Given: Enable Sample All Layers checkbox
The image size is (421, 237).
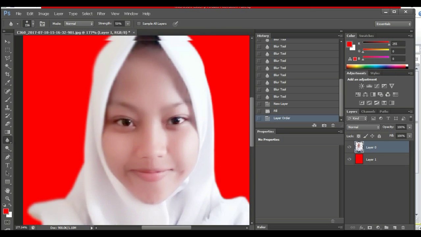Looking at the screenshot, I should click(x=139, y=24).
